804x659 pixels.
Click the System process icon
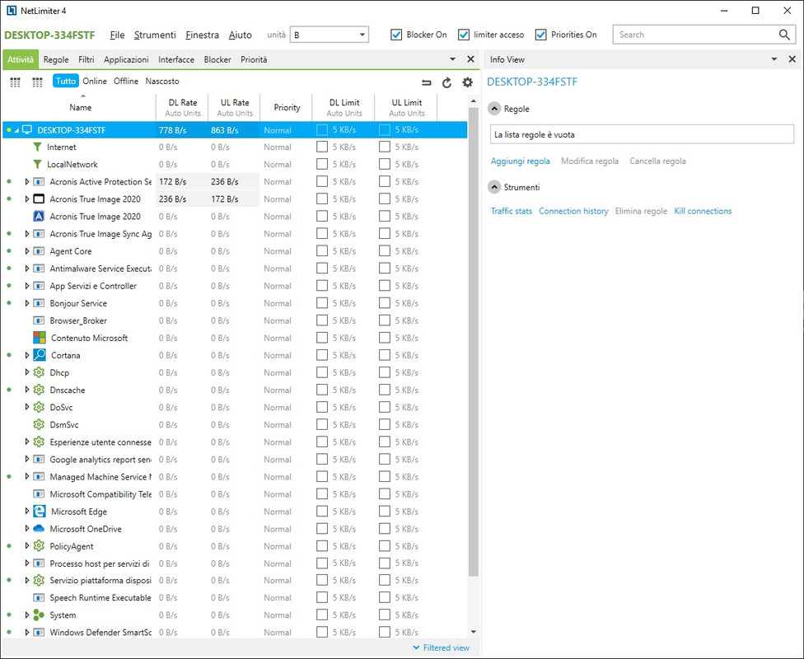(x=39, y=615)
